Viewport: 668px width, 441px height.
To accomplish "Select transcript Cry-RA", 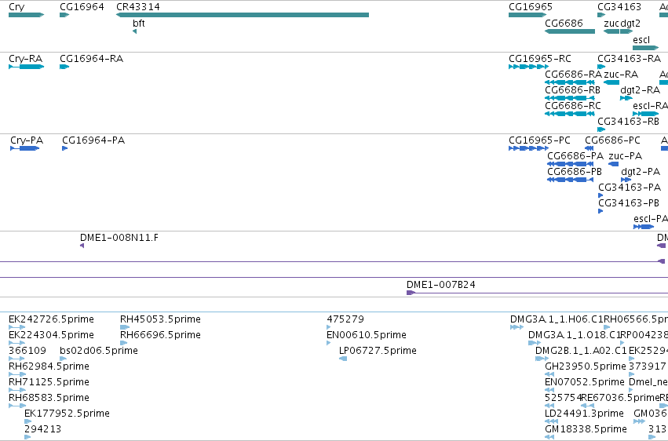I will coord(26,59).
